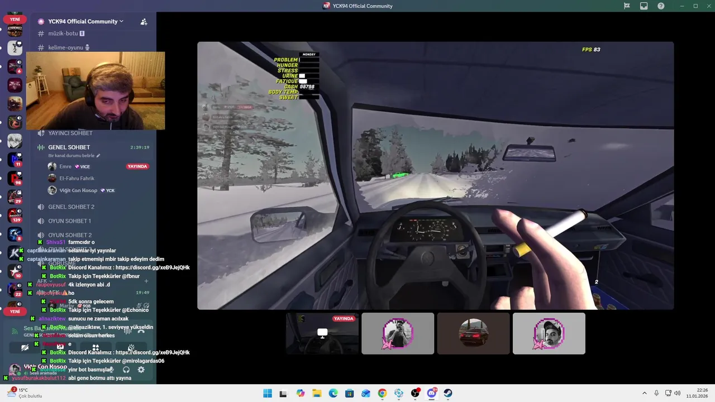Image resolution: width=715 pixels, height=402 pixels.
Task: Open the YCK94 Official Community server menu
Action: tap(85, 21)
